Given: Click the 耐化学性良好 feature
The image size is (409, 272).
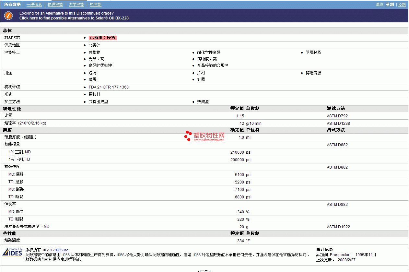Looking at the screenshot, I should click(209, 53).
